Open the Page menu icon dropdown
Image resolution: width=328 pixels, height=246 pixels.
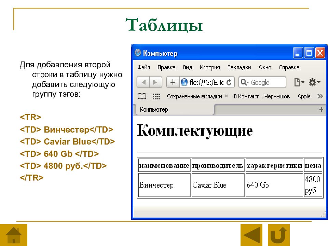[x=299, y=82]
